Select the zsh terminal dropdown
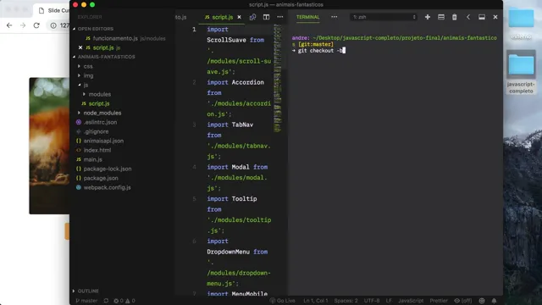This screenshot has height=305, width=542. (384, 17)
